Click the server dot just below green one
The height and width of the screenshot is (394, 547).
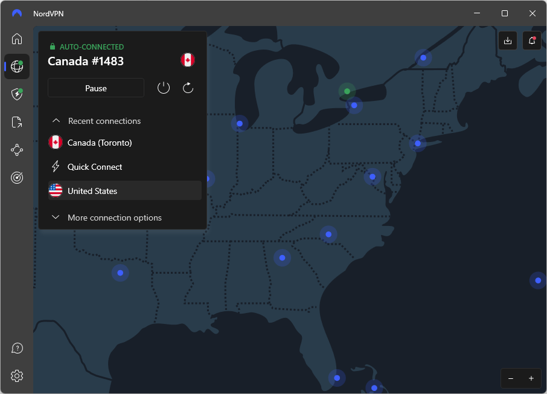354,105
